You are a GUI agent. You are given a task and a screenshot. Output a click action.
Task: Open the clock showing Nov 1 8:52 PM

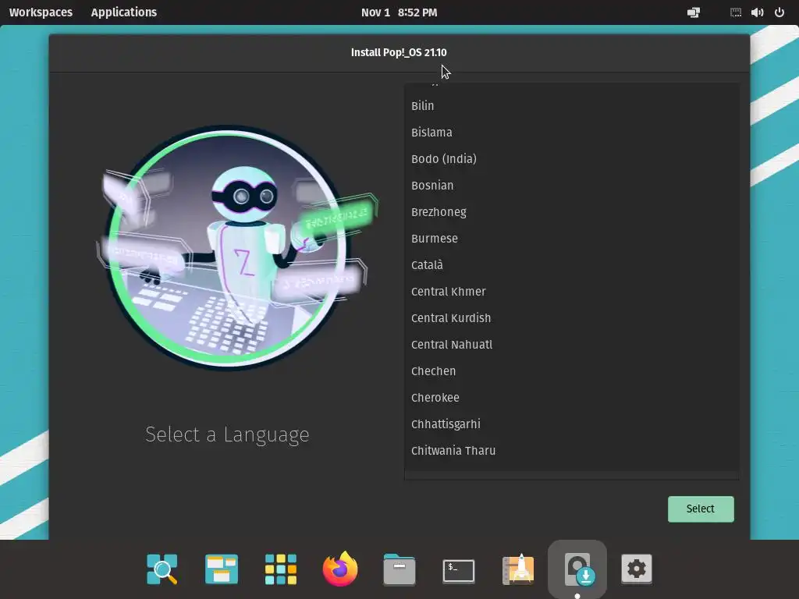pos(399,12)
